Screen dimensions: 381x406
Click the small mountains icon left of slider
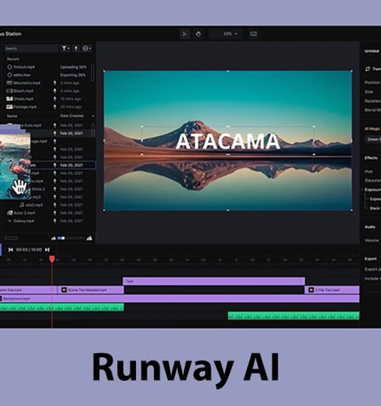[53, 238]
